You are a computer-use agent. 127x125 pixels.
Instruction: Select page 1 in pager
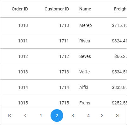click(41, 116)
